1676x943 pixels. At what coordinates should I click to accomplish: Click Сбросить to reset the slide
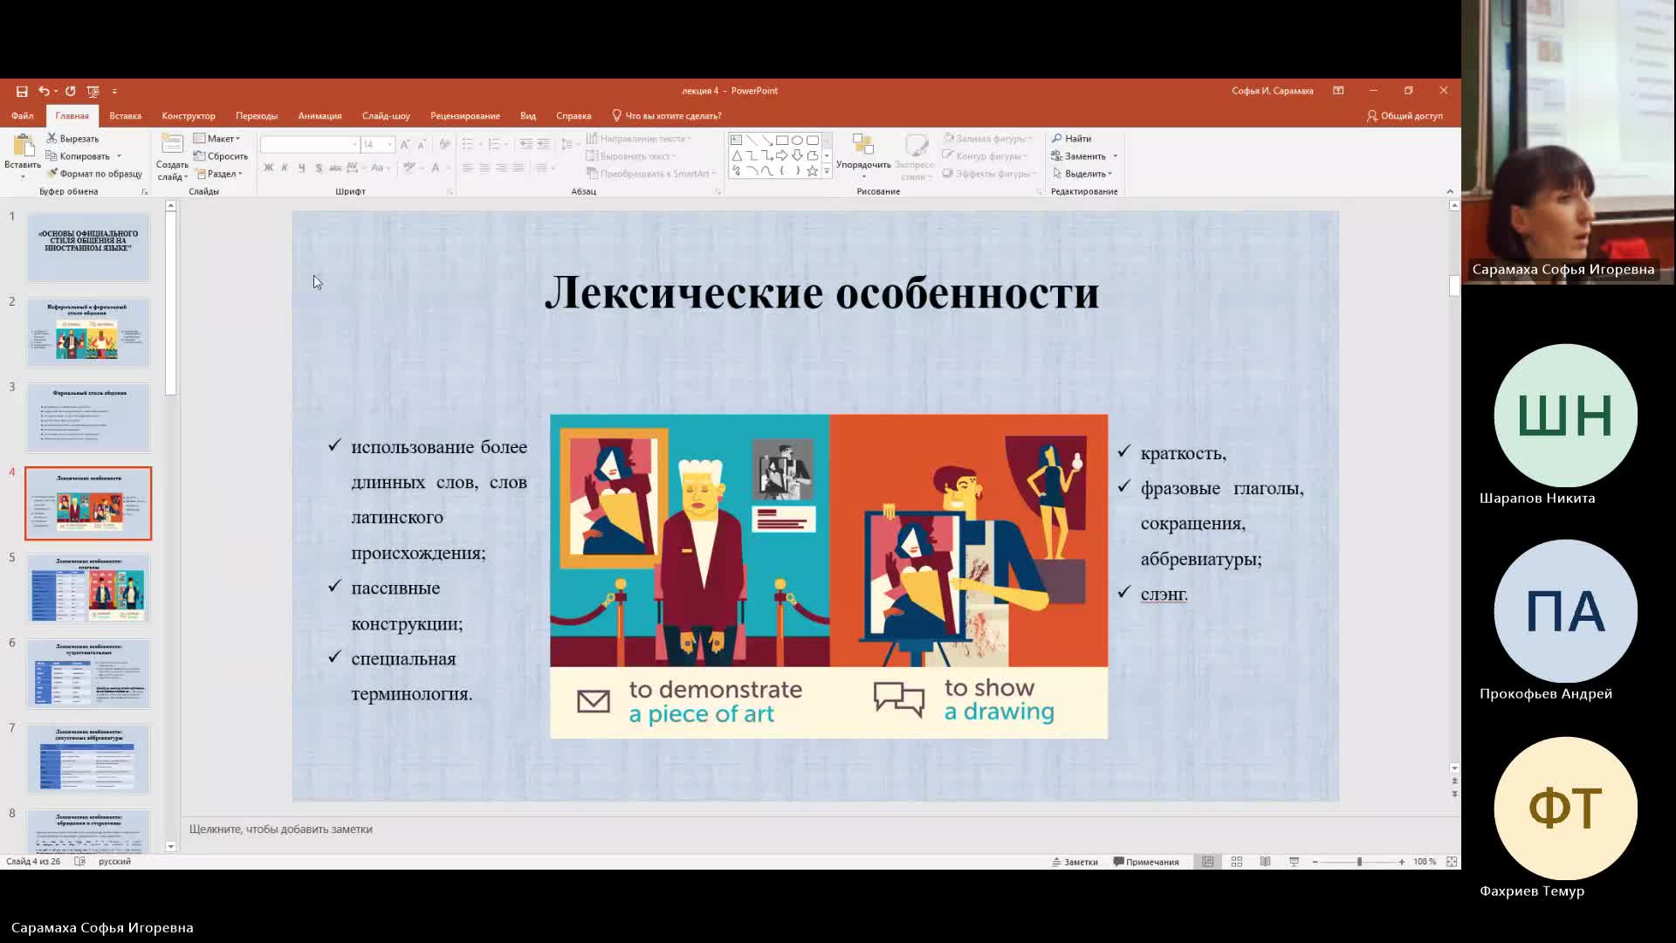[x=221, y=155]
